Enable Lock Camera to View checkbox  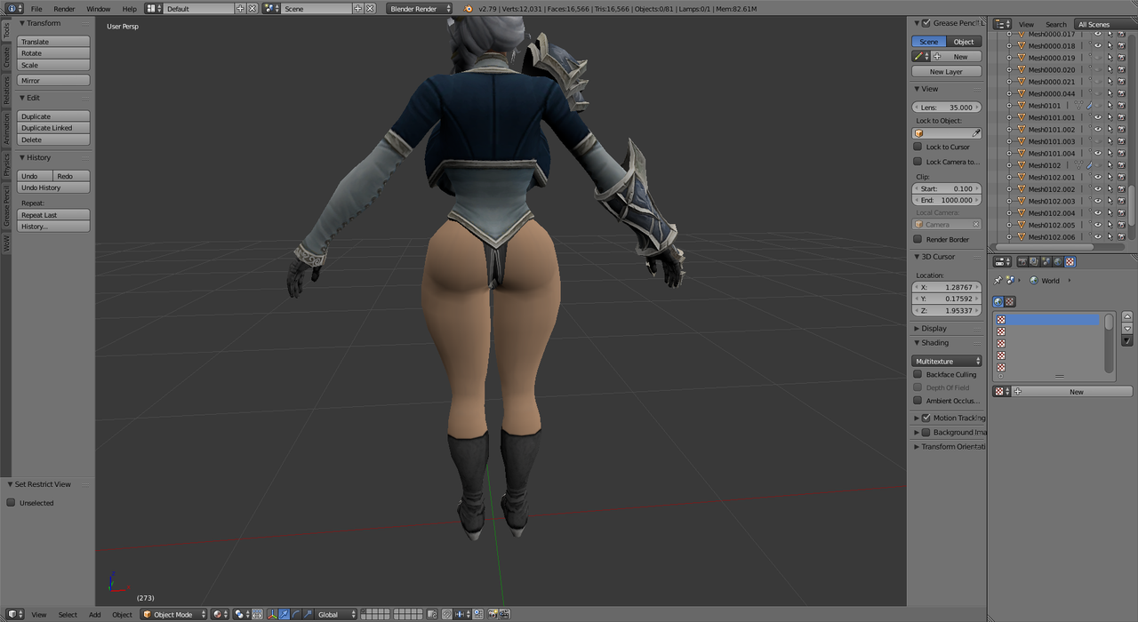pos(918,162)
